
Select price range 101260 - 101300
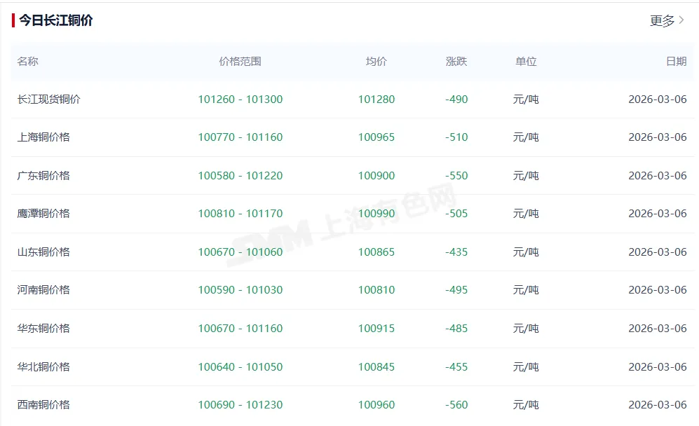240,99
